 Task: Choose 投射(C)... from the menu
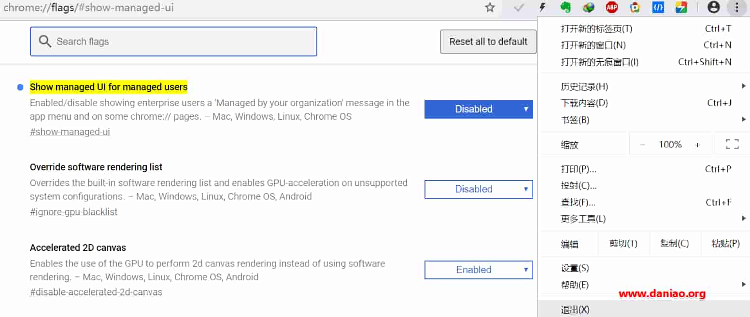pyautogui.click(x=643, y=185)
